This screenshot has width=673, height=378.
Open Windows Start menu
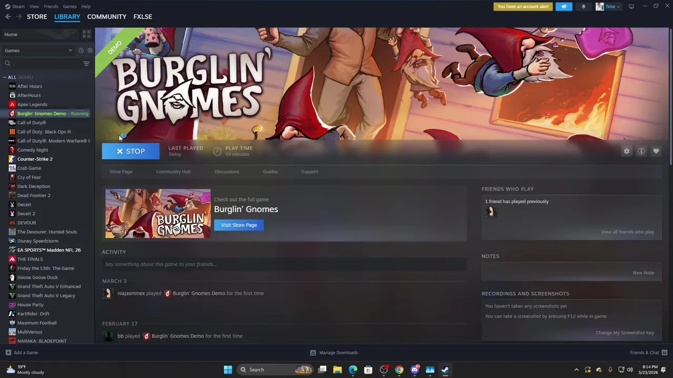228,370
